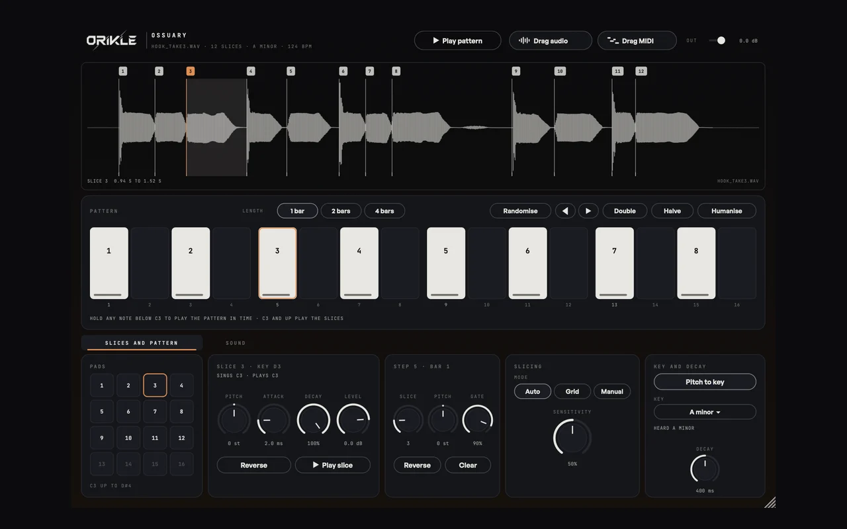847x529 pixels.
Task: Click the Humanise button
Action: coord(727,211)
